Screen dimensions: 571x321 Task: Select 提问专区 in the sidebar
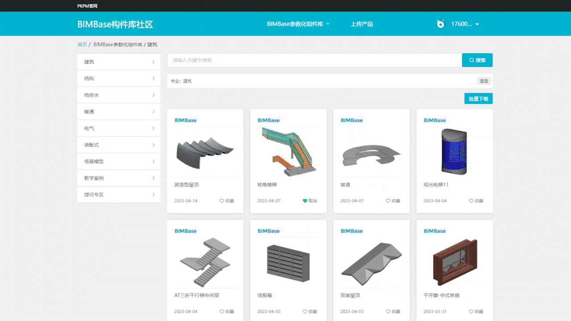point(119,195)
